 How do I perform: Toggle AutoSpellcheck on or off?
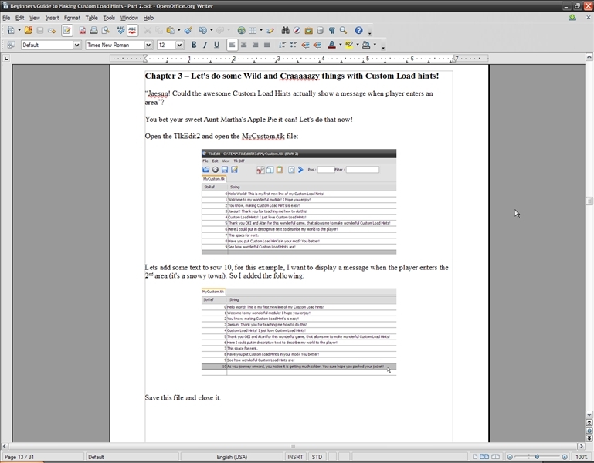[133, 31]
